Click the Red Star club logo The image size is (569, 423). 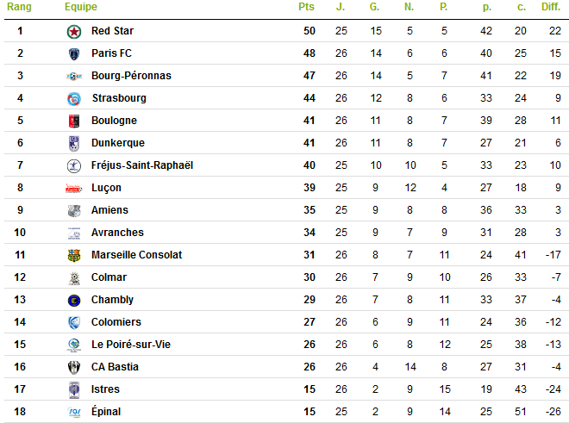[x=74, y=32]
